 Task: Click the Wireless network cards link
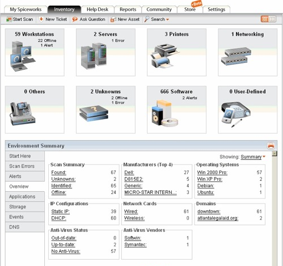click(134, 218)
